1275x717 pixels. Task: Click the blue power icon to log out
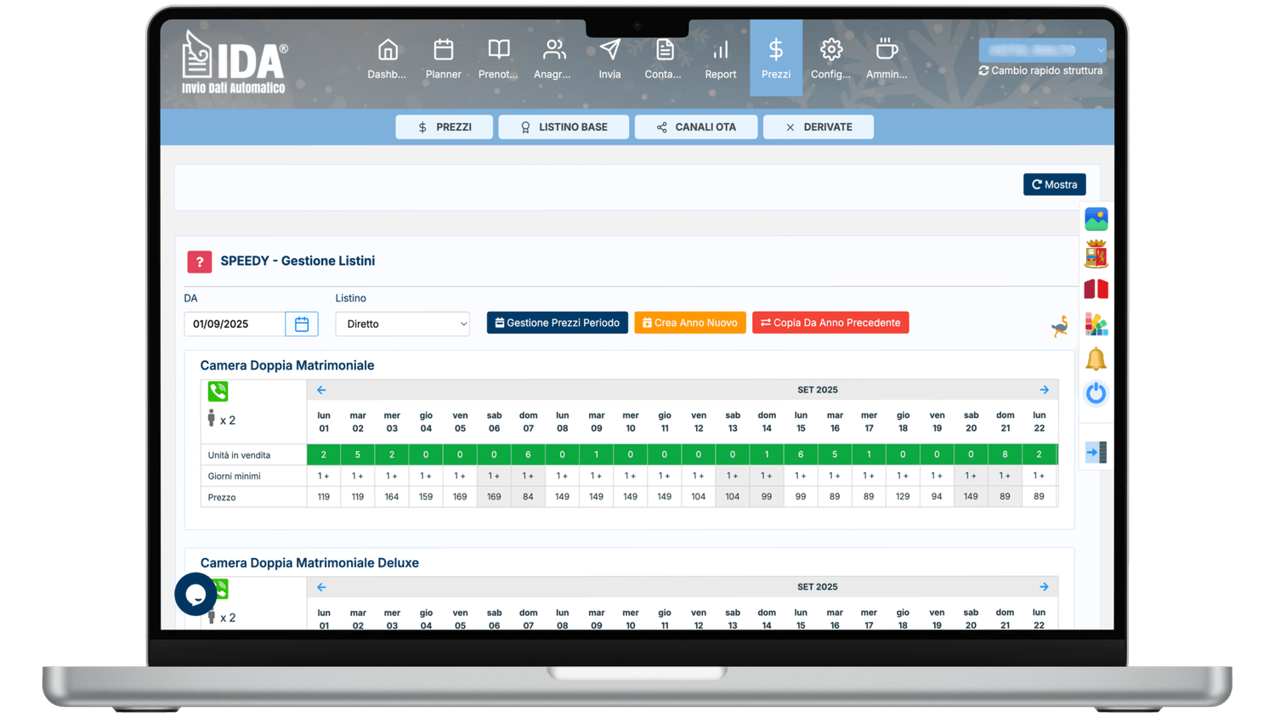coord(1096,393)
